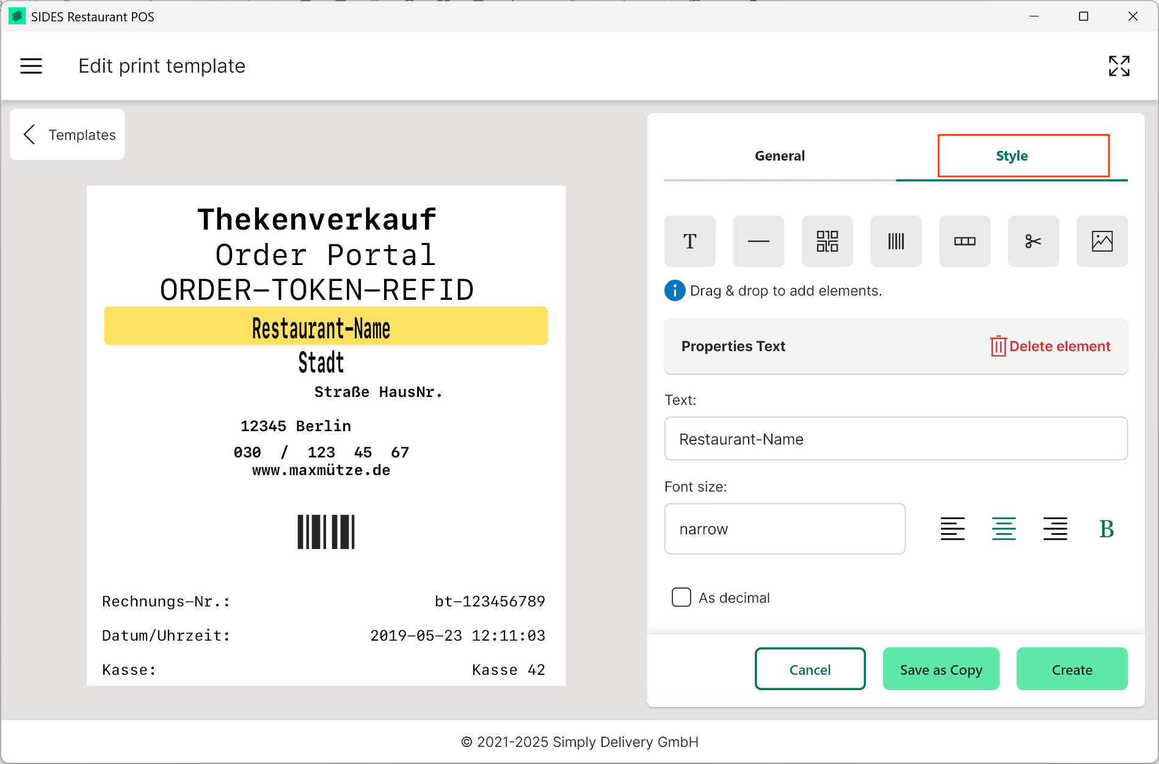Click the Save as Copy button
This screenshot has height=764, width=1159.
pos(941,669)
